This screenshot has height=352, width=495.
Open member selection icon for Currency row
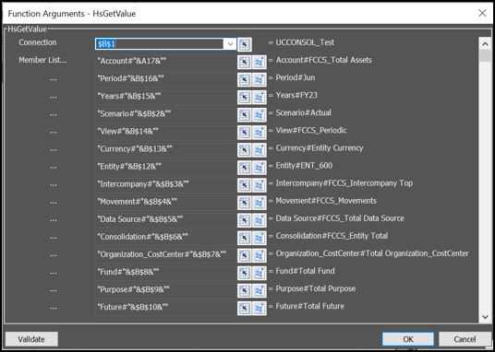click(260, 150)
